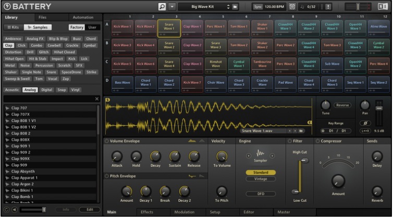Open the folder icon beside Big Wave Kit
393x217 pixels.
236,6
